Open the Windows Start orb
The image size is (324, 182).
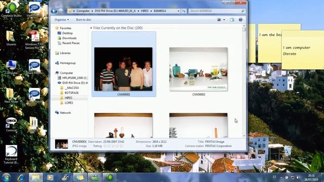click(x=6, y=177)
